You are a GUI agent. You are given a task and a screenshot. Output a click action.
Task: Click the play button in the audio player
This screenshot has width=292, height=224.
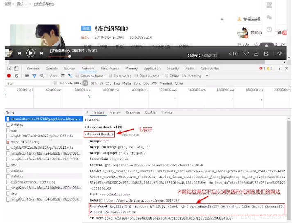coord(30,53)
